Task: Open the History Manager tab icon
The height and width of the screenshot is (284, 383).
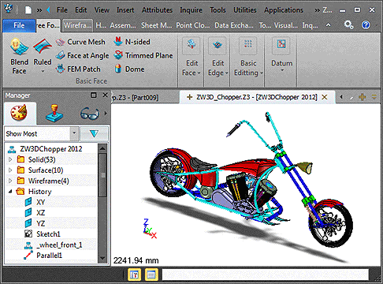Action: click(x=19, y=113)
